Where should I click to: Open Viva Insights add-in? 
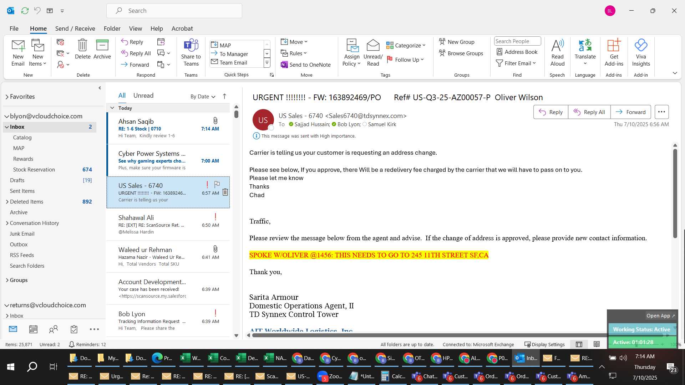[641, 53]
